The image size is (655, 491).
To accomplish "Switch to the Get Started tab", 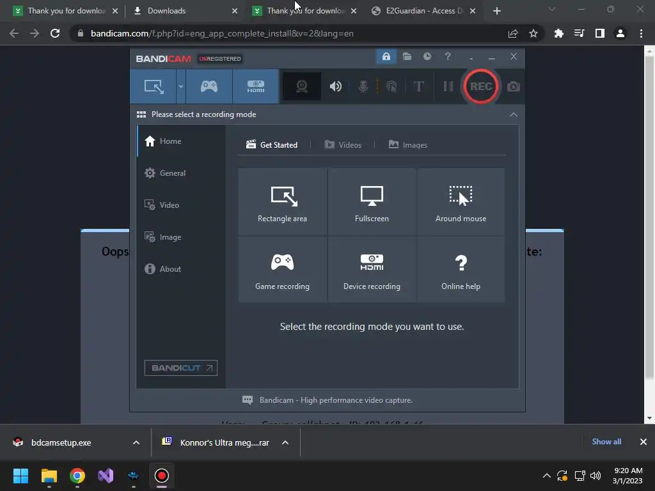I will click(x=272, y=145).
